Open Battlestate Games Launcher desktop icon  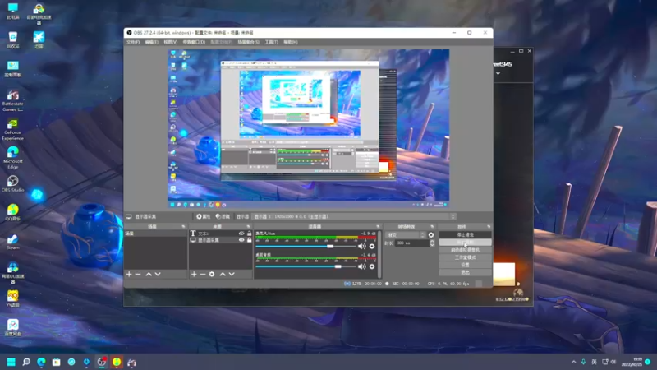[x=12, y=100]
